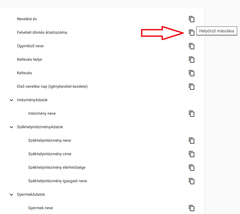Copy the Székhelyintézmény elérhetősége placeholder
Viewport: 240px width, 214px height.
pyautogui.click(x=192, y=168)
